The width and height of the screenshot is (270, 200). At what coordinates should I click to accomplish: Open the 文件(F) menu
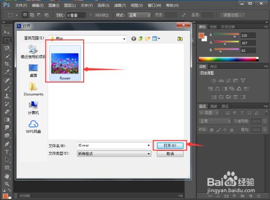click(x=21, y=5)
